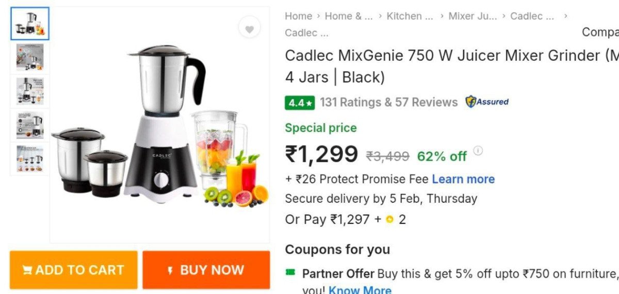Open 131 Ratings & 57 Reviews

point(388,102)
